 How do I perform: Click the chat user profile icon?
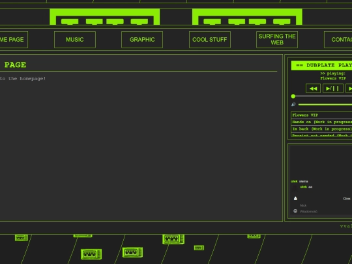[295, 198]
